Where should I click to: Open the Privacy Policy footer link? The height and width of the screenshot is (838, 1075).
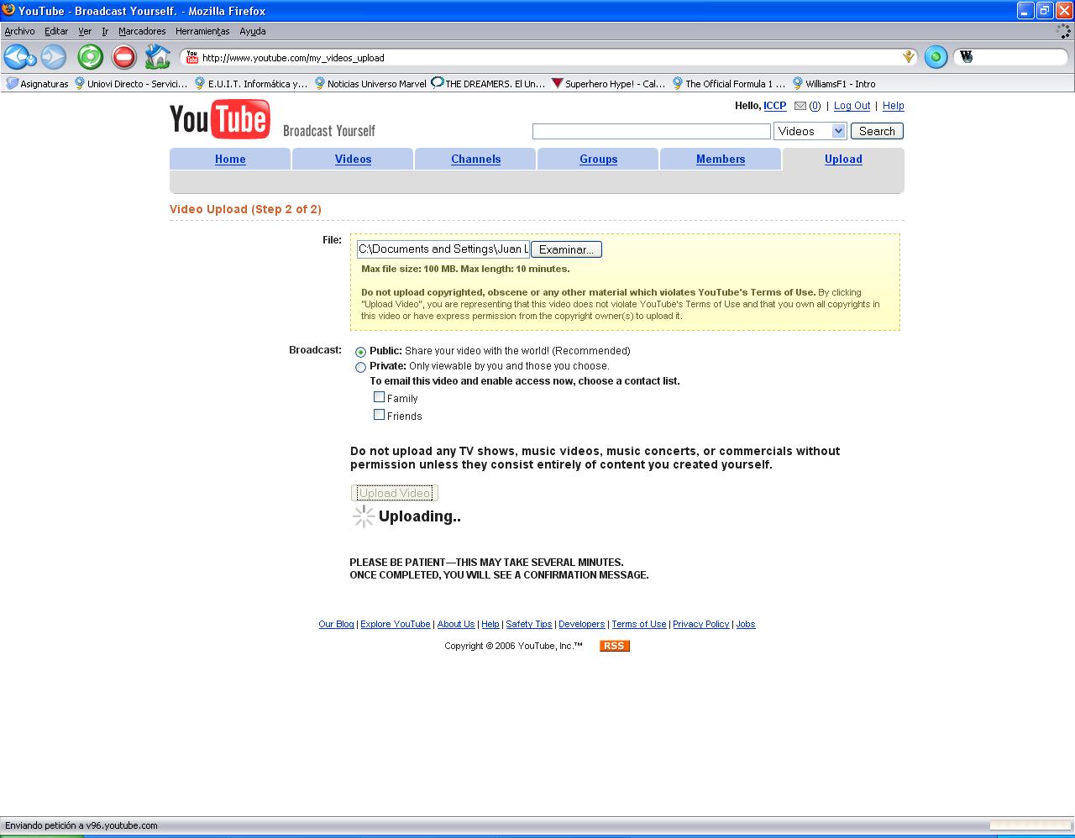coord(700,624)
